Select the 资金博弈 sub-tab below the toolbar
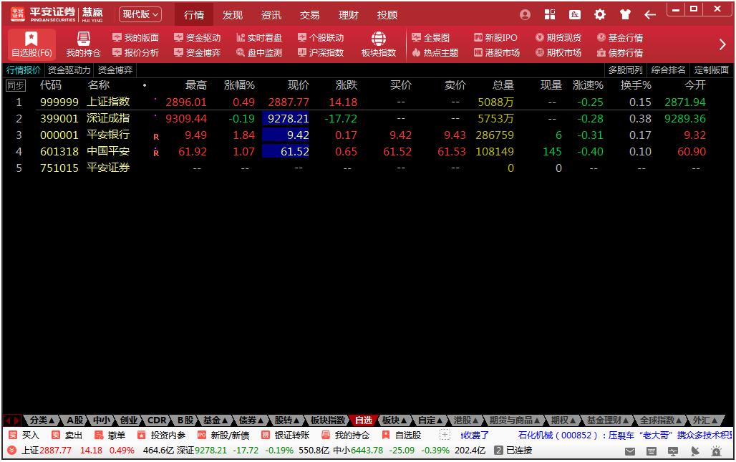The image size is (736, 462). [x=115, y=70]
